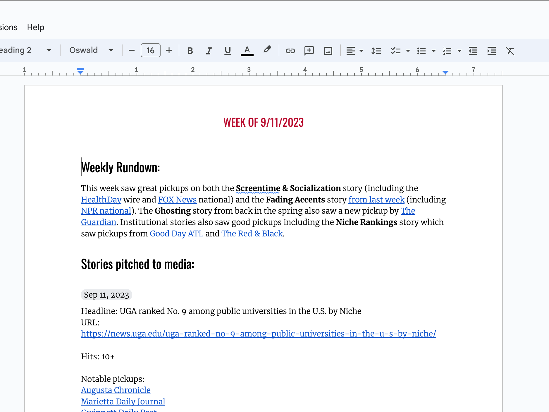Image resolution: width=549 pixels, height=412 pixels.
Task: Open the HealthDay link
Action: (101, 200)
